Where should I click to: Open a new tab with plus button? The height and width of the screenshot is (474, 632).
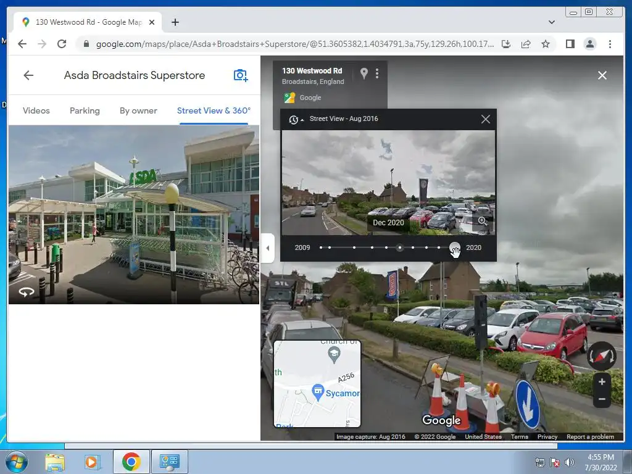tap(175, 22)
